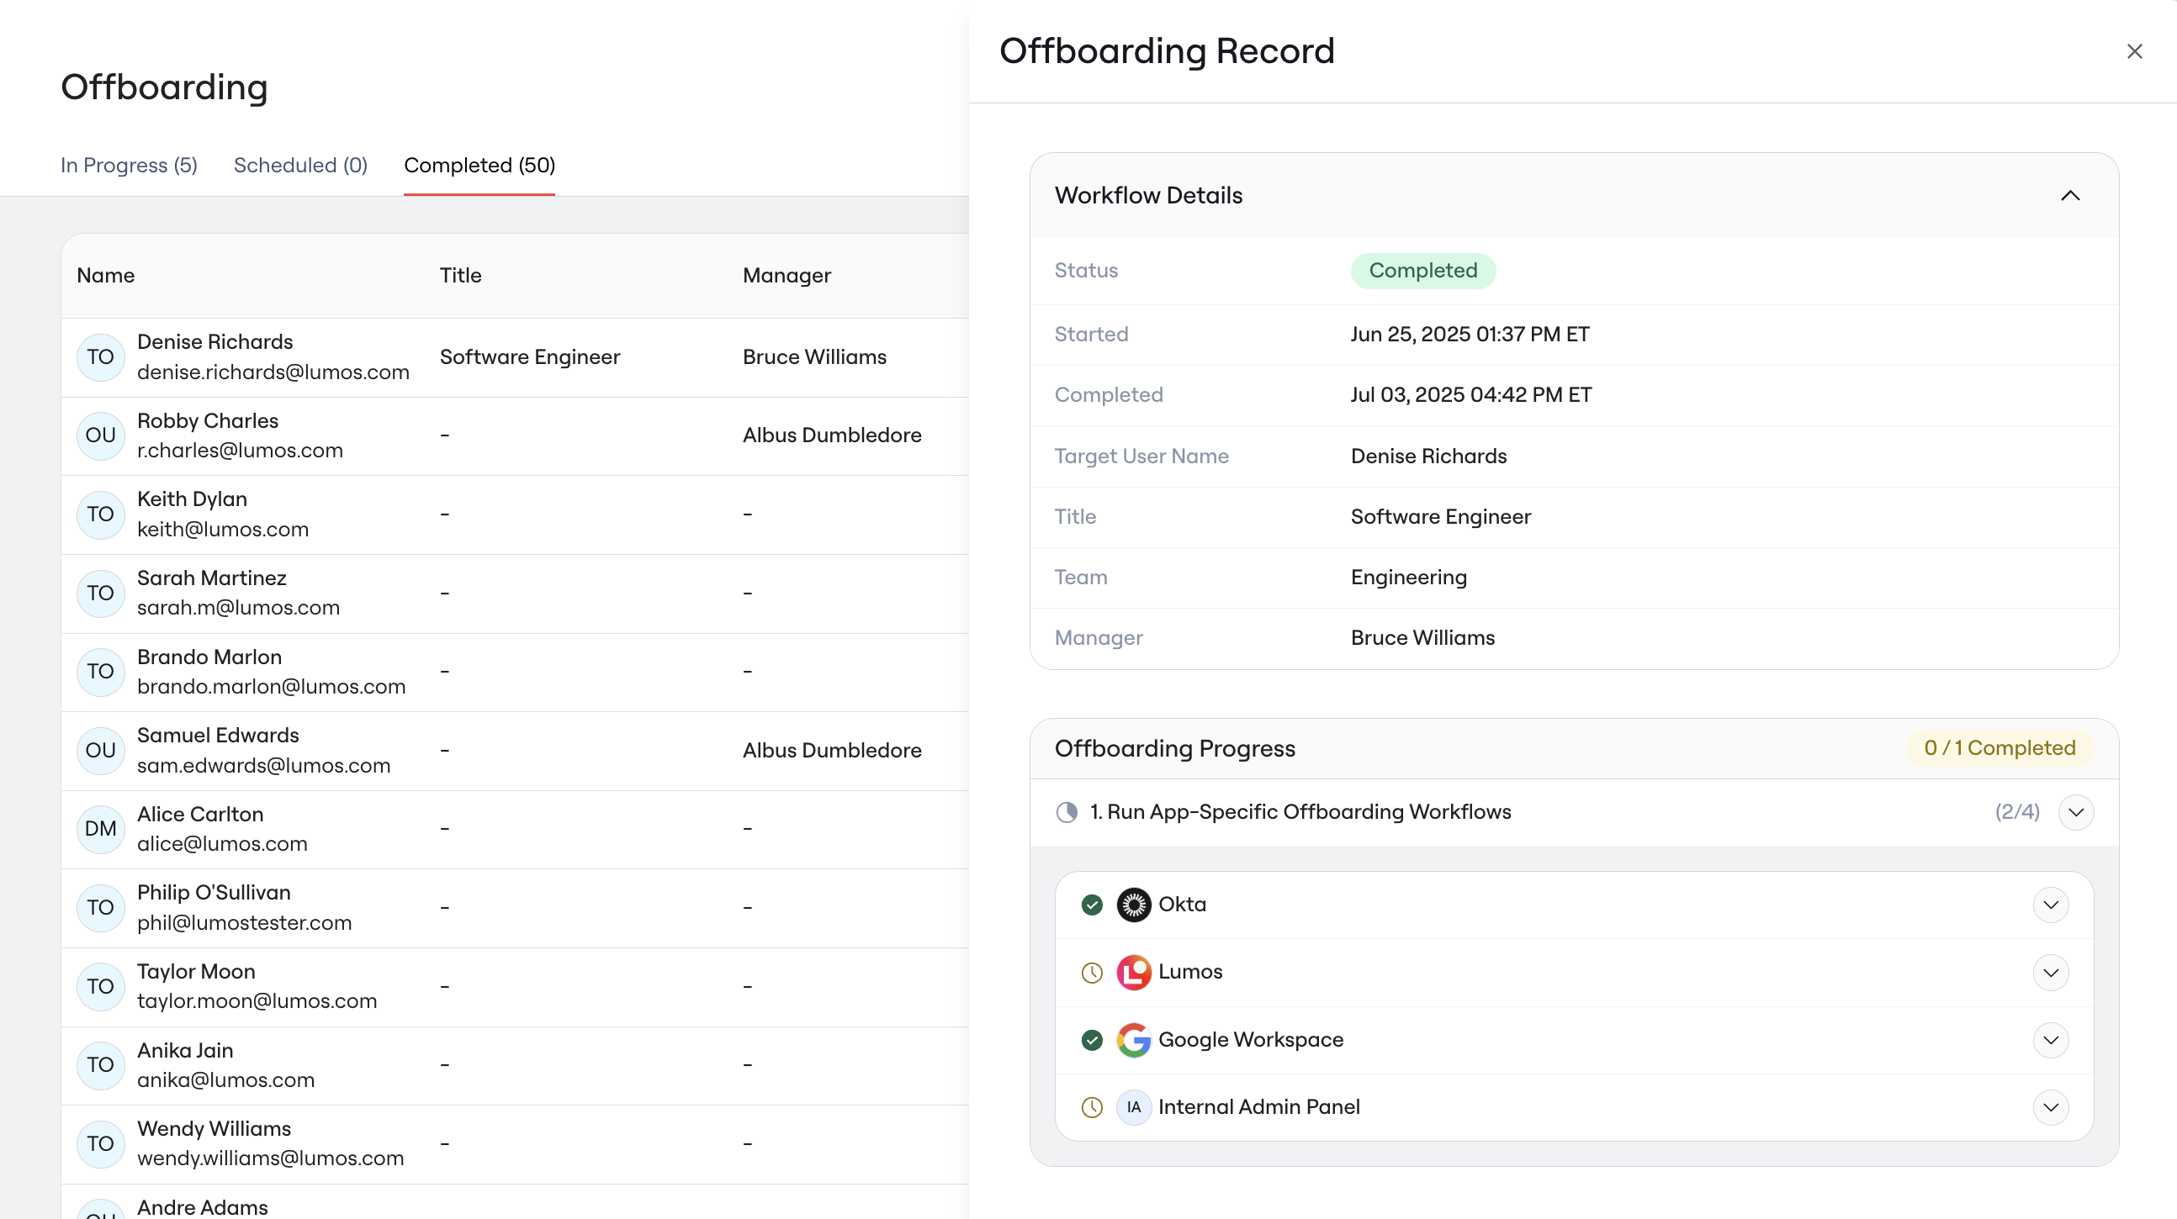Open Philip O'Sullivan's offboarding record
This screenshot has height=1219, width=2177.
tap(515, 908)
